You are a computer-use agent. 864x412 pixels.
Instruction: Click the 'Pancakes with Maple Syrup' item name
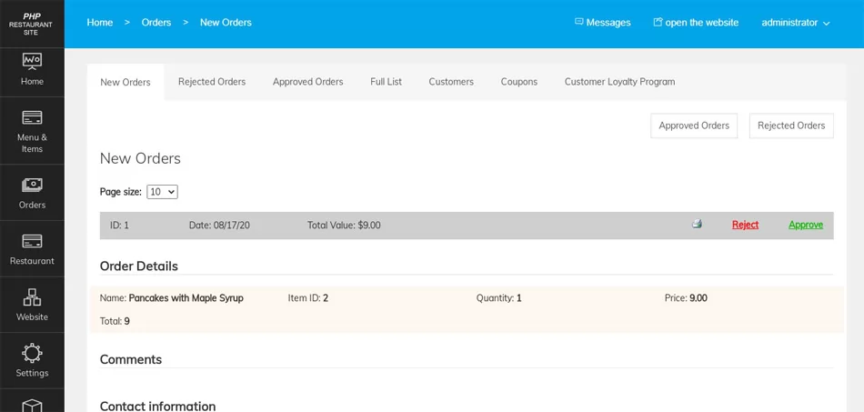coord(186,298)
